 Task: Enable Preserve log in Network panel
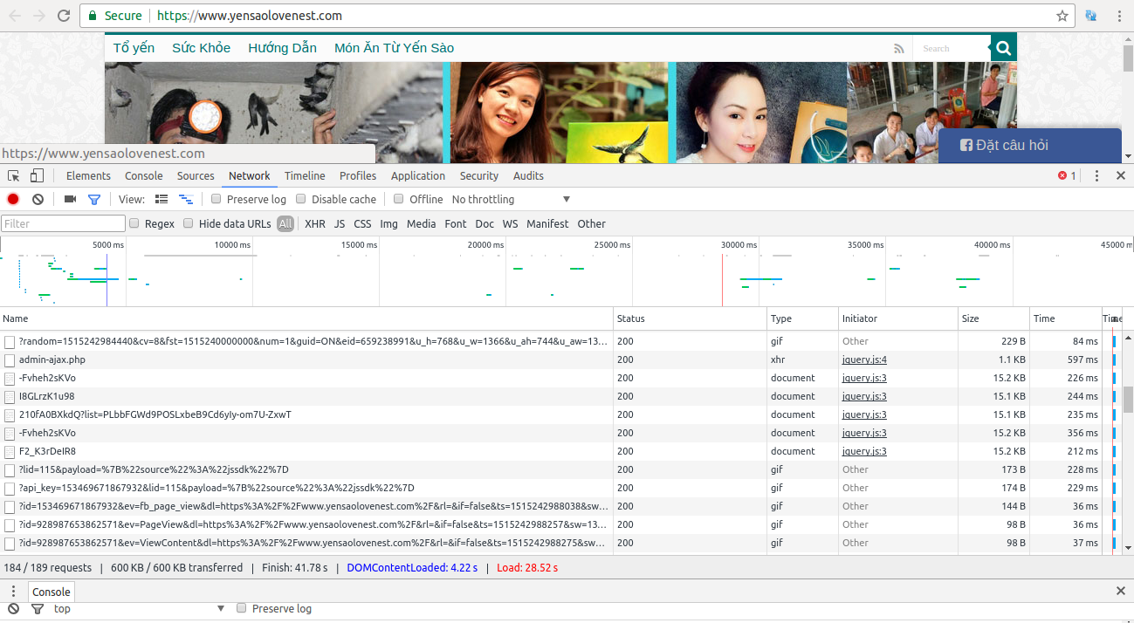pyautogui.click(x=216, y=199)
